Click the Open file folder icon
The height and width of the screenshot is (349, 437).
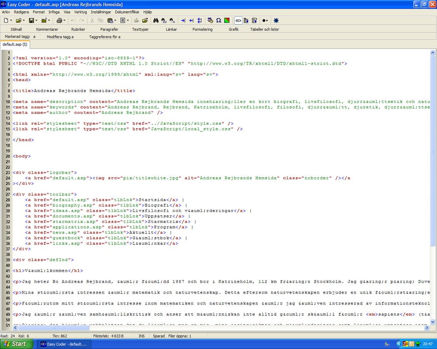pyautogui.click(x=19, y=21)
